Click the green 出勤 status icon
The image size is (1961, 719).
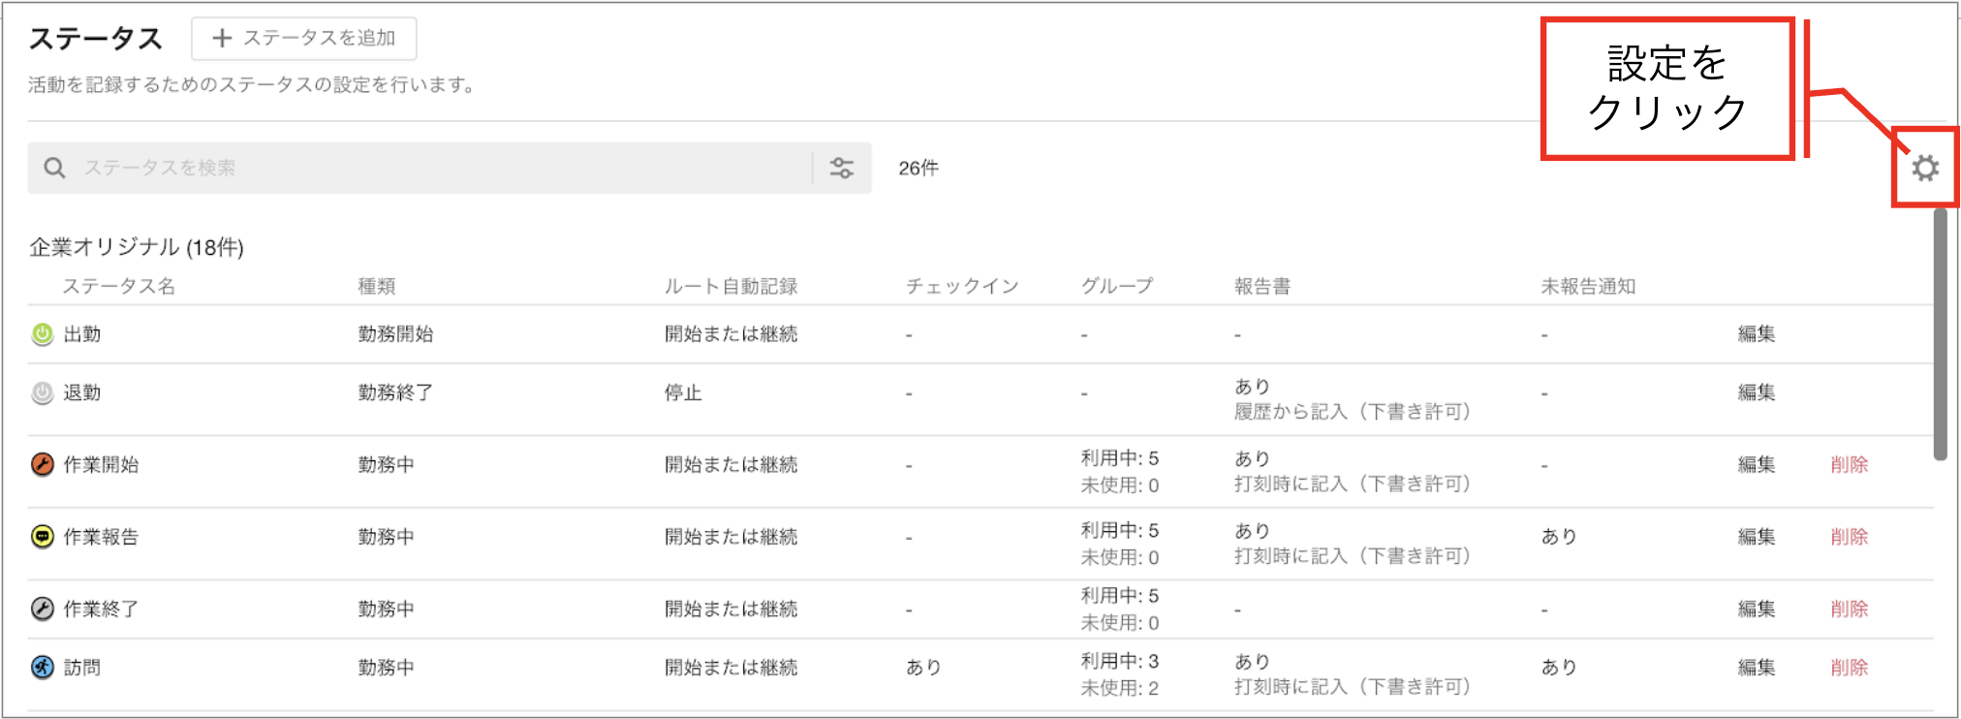tap(43, 334)
